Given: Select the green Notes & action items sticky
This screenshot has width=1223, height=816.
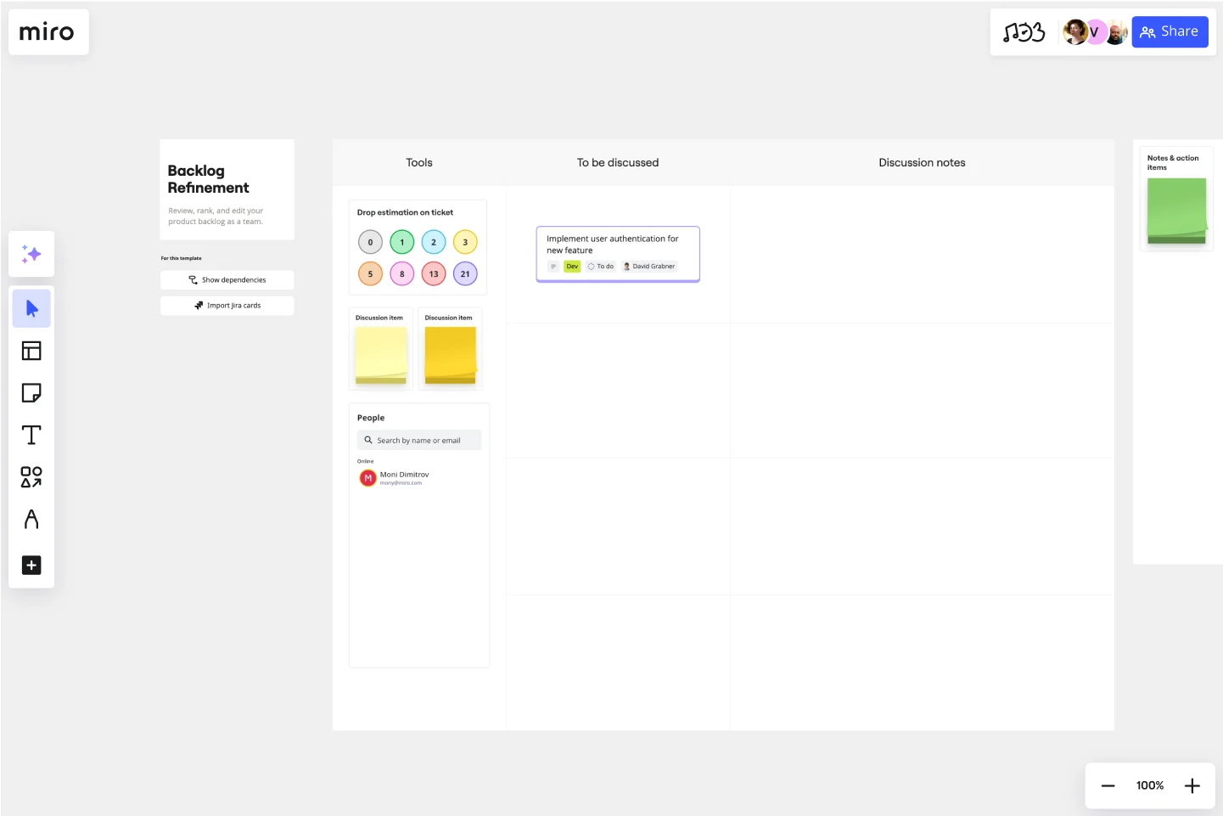Looking at the screenshot, I should coord(1176,211).
